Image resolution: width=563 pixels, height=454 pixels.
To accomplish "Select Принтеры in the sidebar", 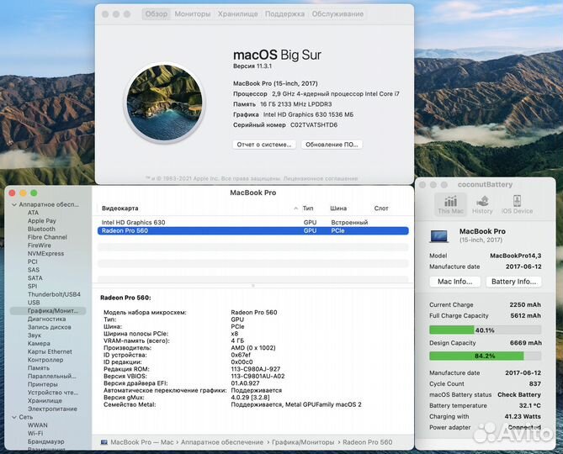I will click(x=42, y=384).
